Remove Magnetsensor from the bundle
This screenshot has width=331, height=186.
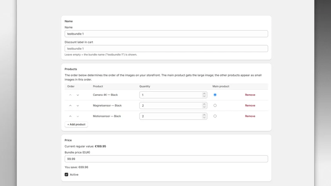coord(250,105)
